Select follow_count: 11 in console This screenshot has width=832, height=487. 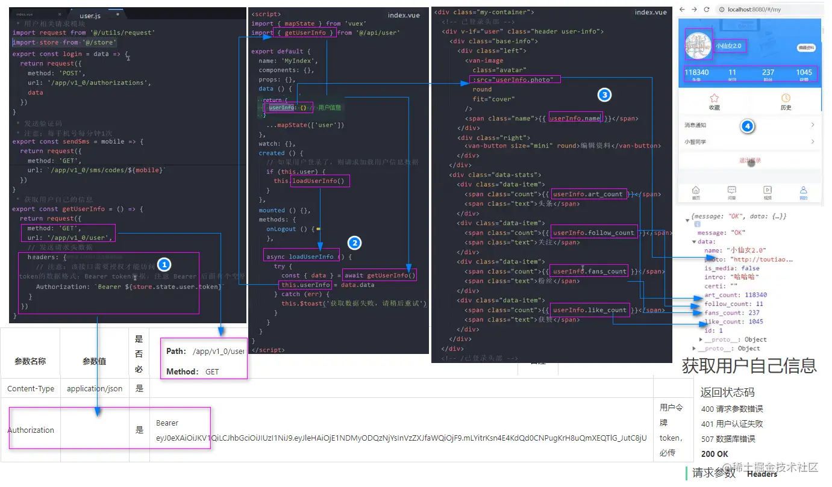(733, 304)
